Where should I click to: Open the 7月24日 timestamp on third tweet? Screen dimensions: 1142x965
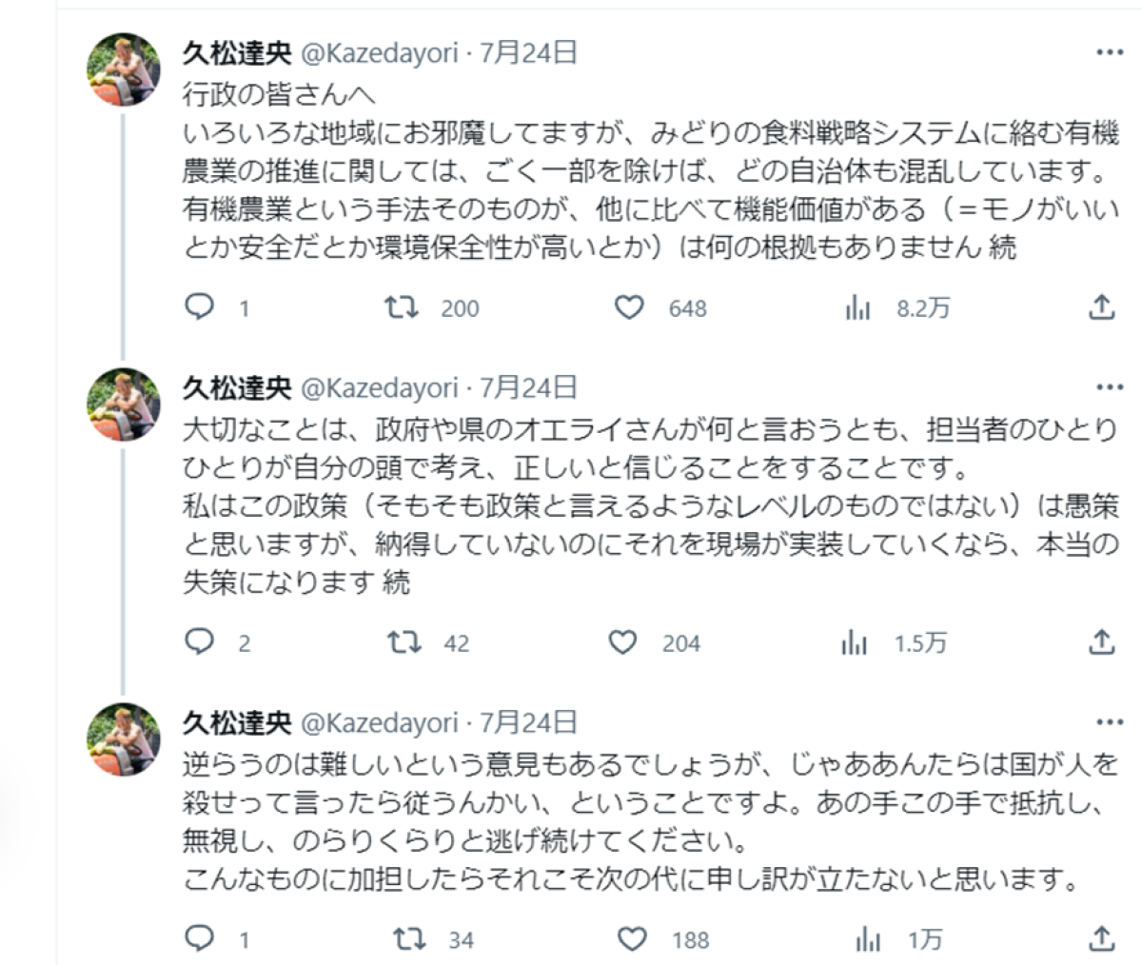pyautogui.click(x=528, y=723)
